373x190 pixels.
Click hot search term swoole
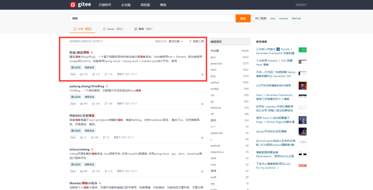pos(283,18)
